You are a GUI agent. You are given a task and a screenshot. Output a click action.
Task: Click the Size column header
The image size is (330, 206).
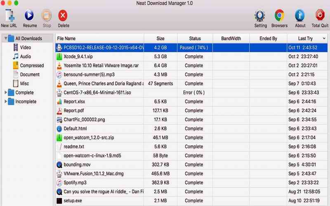[x=160, y=38]
